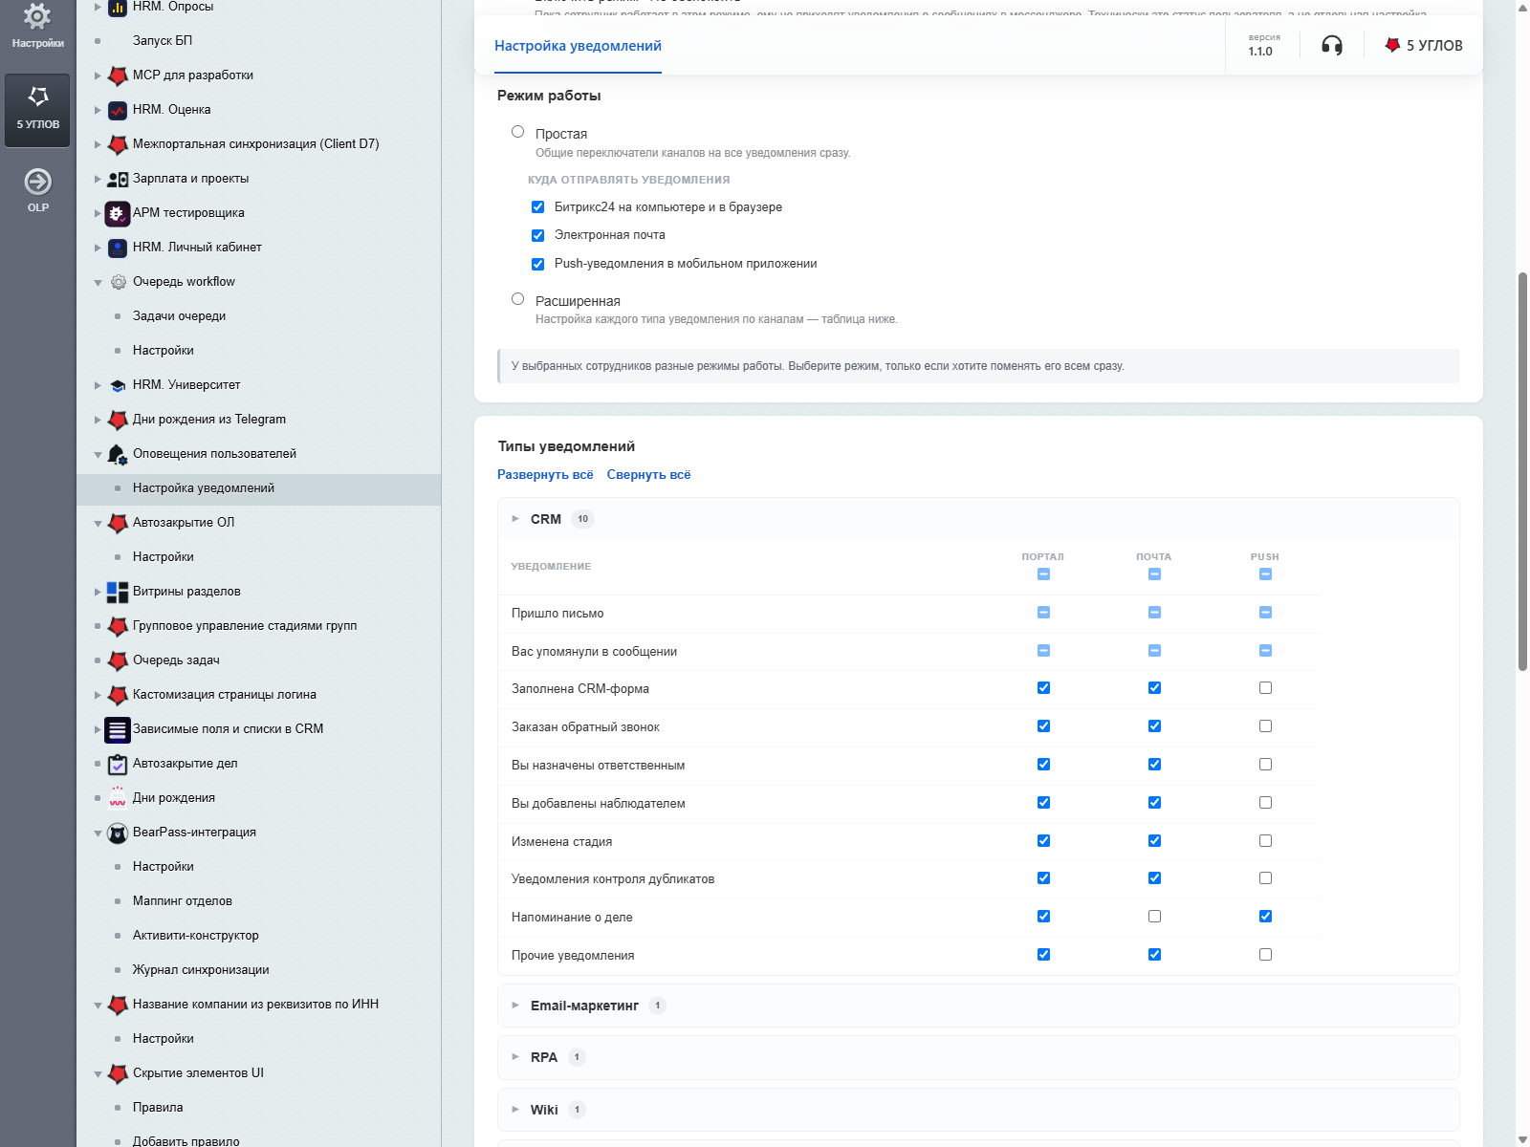Select the Настройка уведомлений tab

pyautogui.click(x=578, y=46)
